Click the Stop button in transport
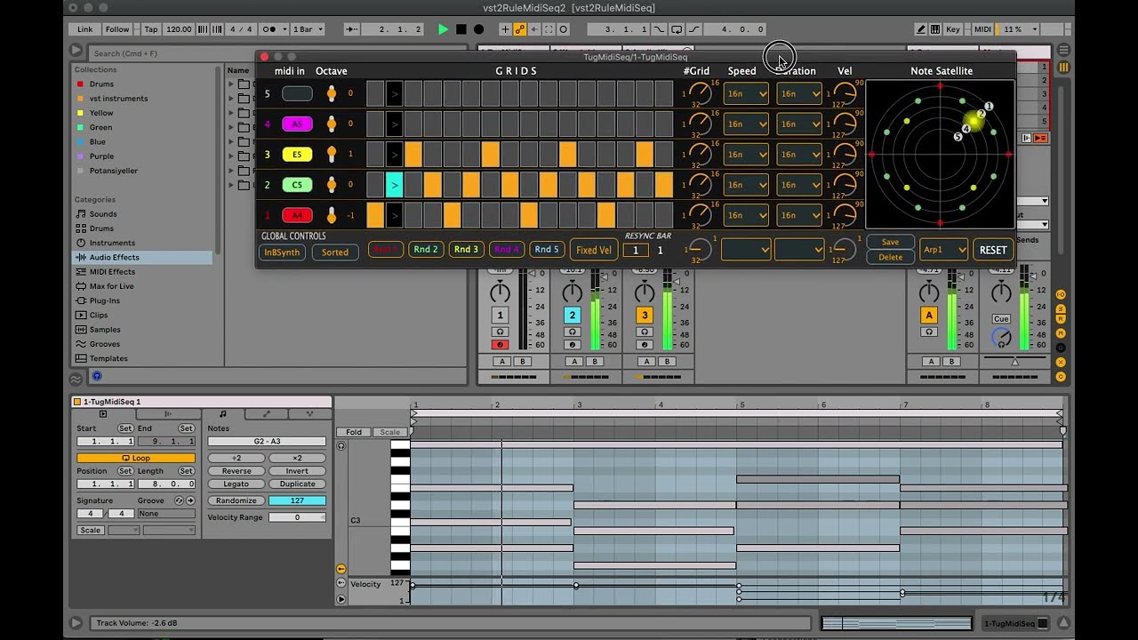This screenshot has width=1138, height=640. (x=461, y=29)
